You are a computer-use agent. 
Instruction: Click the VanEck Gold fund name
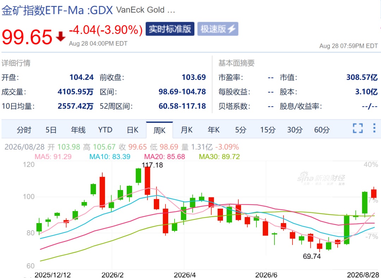pyautogui.click(x=146, y=10)
